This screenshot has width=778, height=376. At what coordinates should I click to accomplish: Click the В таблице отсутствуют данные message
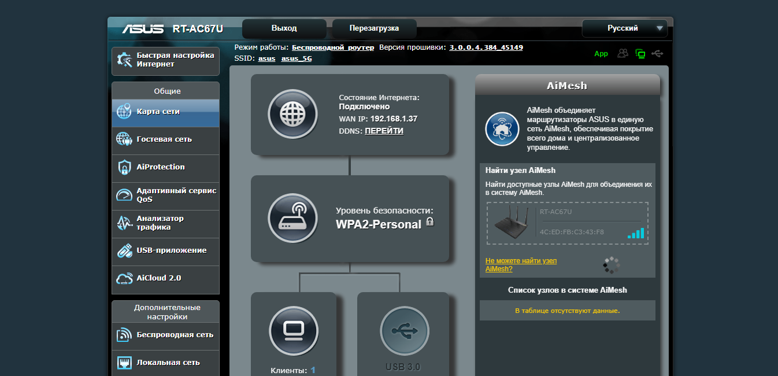point(568,311)
